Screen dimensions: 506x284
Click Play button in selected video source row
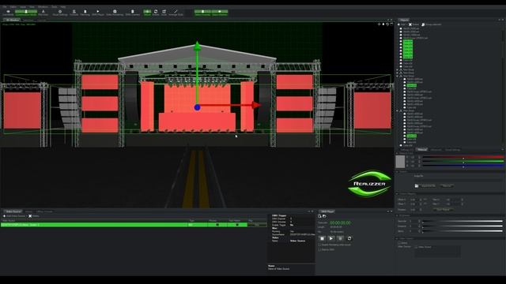[257, 225]
